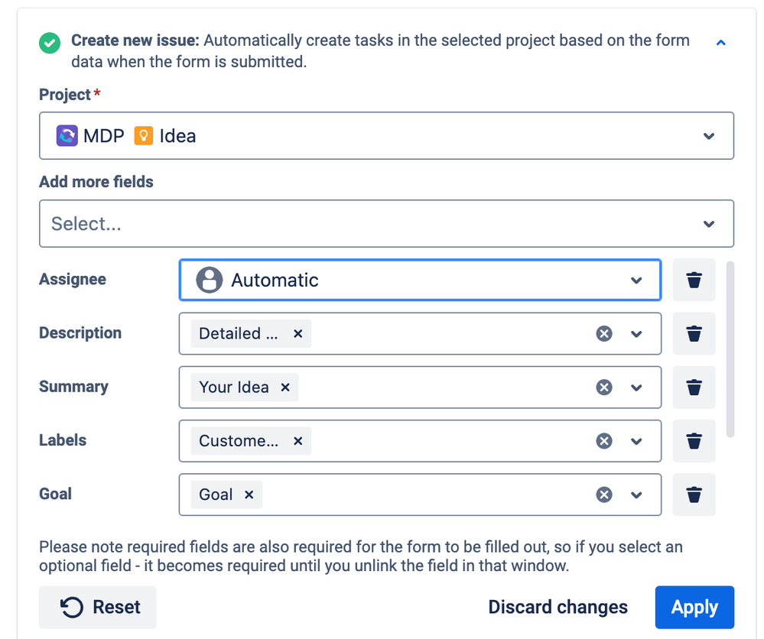Clear all values in Description field
This screenshot has width=764, height=639.
(604, 333)
